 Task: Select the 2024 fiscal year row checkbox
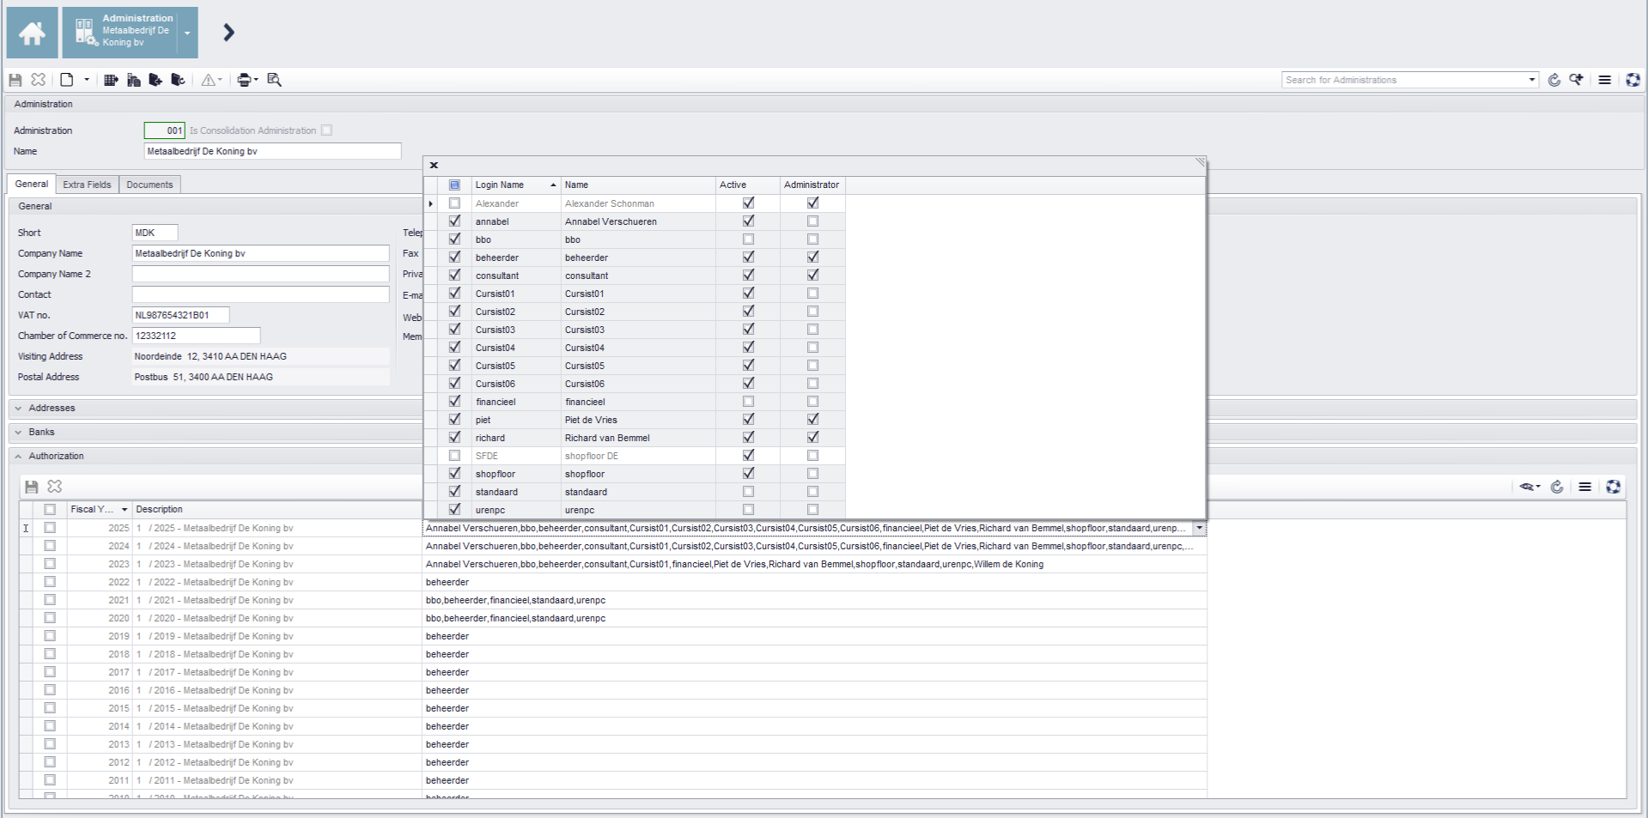(50, 546)
